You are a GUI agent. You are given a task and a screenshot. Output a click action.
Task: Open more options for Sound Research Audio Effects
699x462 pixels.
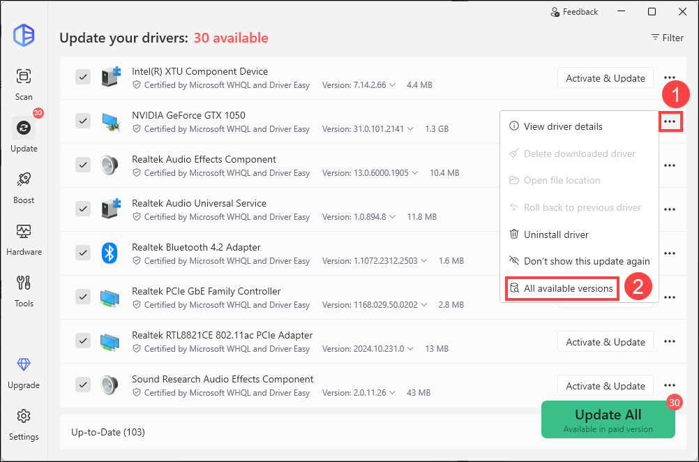[x=670, y=385]
